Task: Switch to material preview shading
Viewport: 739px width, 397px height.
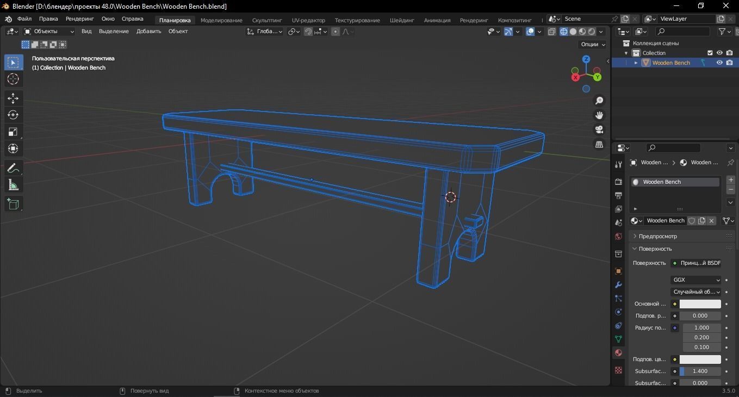Action: click(582, 32)
